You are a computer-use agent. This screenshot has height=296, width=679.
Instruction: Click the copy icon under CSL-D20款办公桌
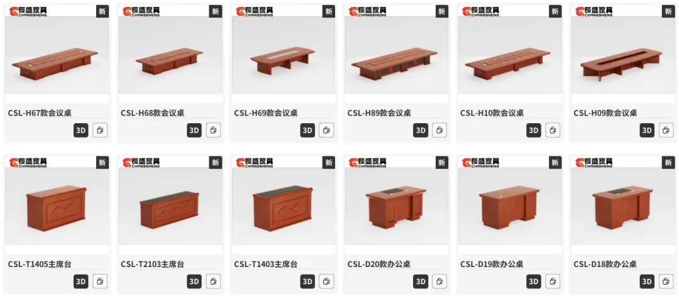click(x=439, y=282)
